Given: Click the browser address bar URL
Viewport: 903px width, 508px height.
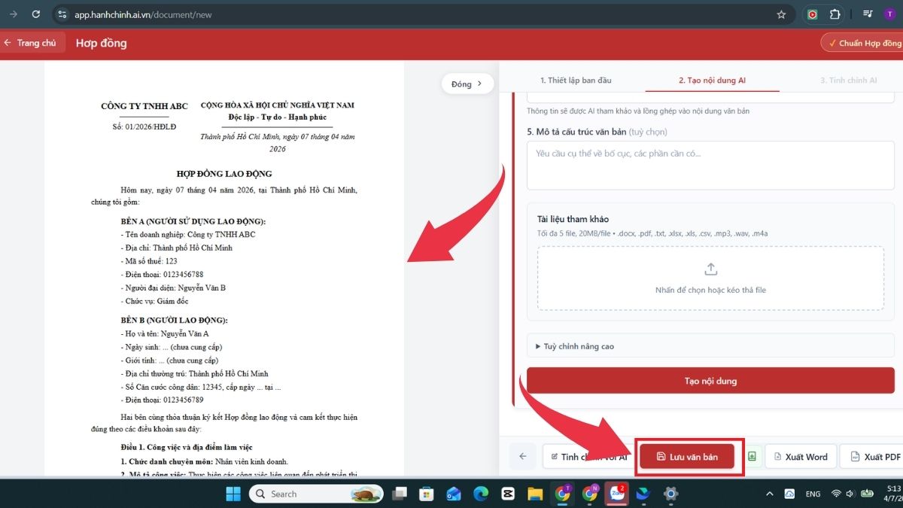Looking at the screenshot, I should point(143,14).
